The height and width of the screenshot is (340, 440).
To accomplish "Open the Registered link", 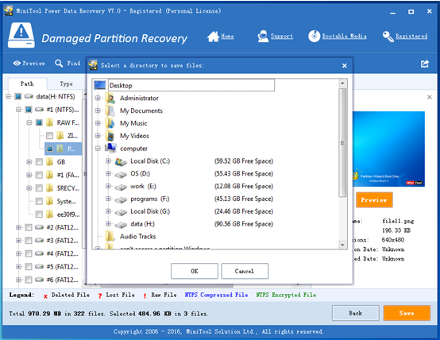I will [411, 37].
